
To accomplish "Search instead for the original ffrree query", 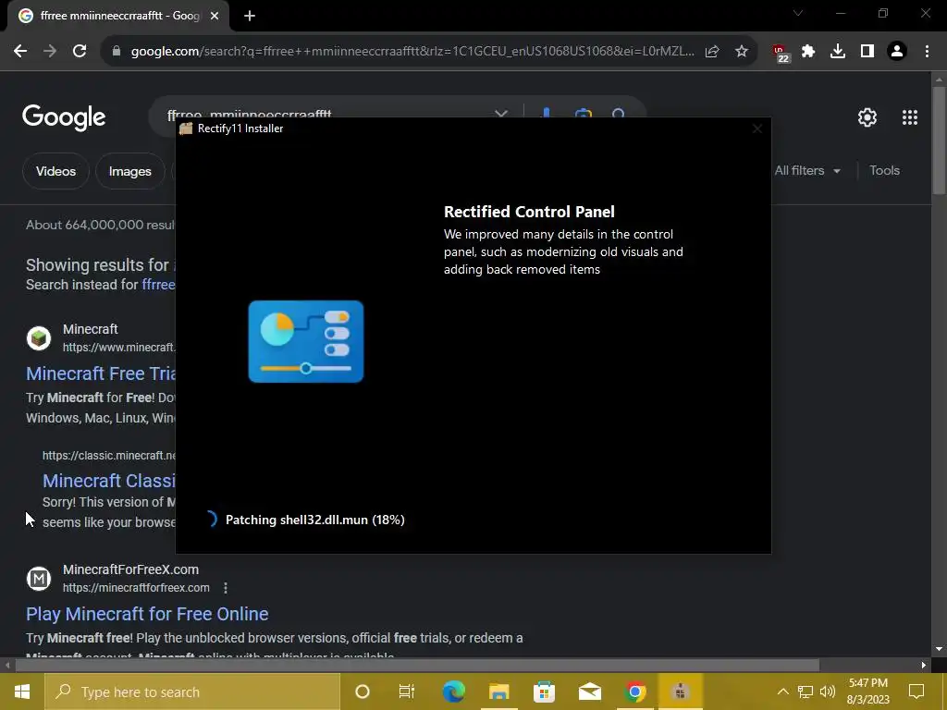I will pyautogui.click(x=158, y=285).
